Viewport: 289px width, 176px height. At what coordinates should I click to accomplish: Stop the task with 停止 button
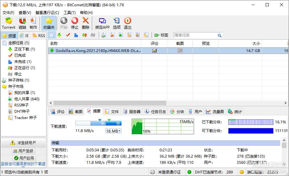[75, 23]
